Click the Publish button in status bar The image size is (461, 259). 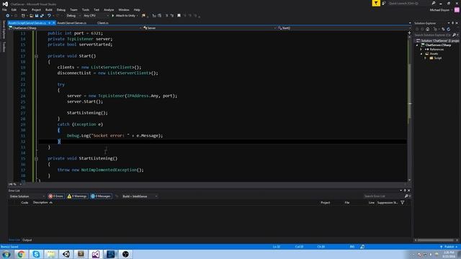point(449,247)
